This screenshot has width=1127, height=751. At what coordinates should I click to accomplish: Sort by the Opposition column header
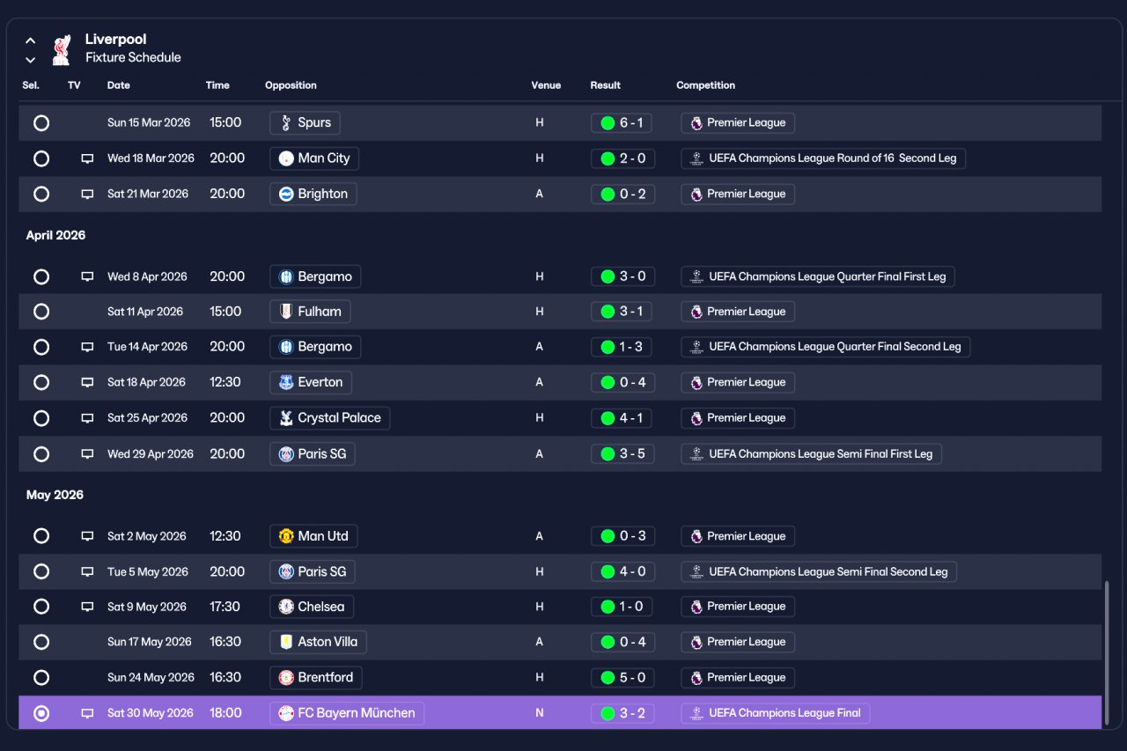(291, 85)
